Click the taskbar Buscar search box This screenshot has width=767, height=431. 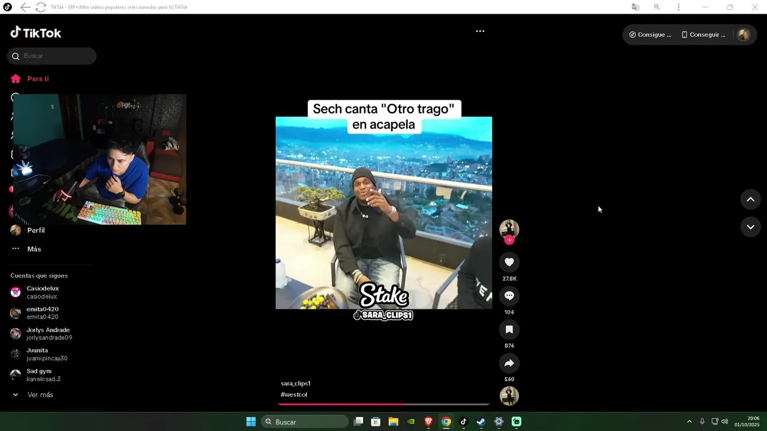306,422
